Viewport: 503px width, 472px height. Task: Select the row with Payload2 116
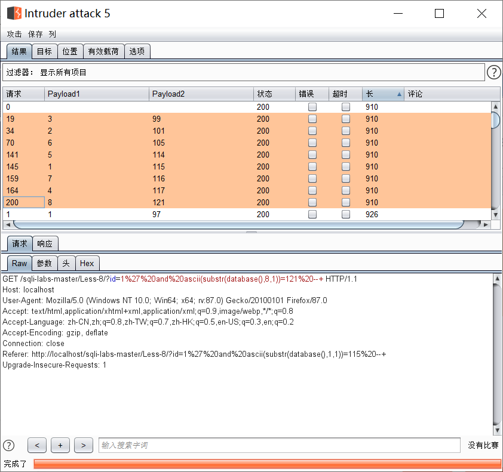click(247, 178)
